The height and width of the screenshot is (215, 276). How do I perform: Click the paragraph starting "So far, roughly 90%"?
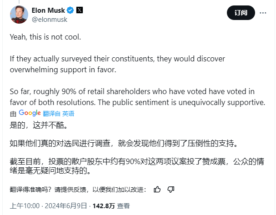click(136, 96)
